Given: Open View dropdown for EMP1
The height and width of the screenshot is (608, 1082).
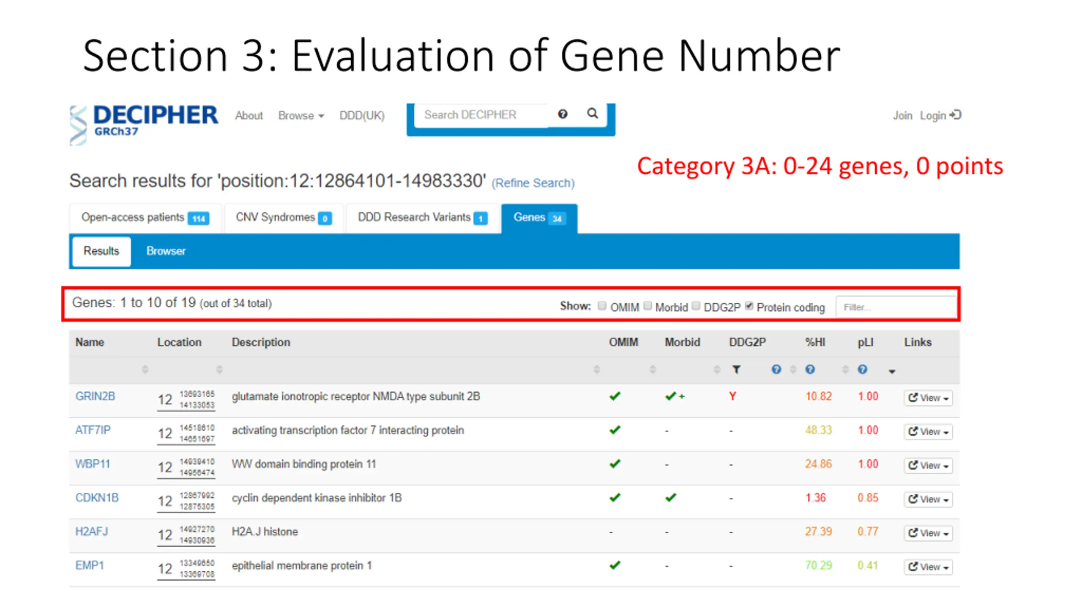Looking at the screenshot, I should [x=928, y=567].
